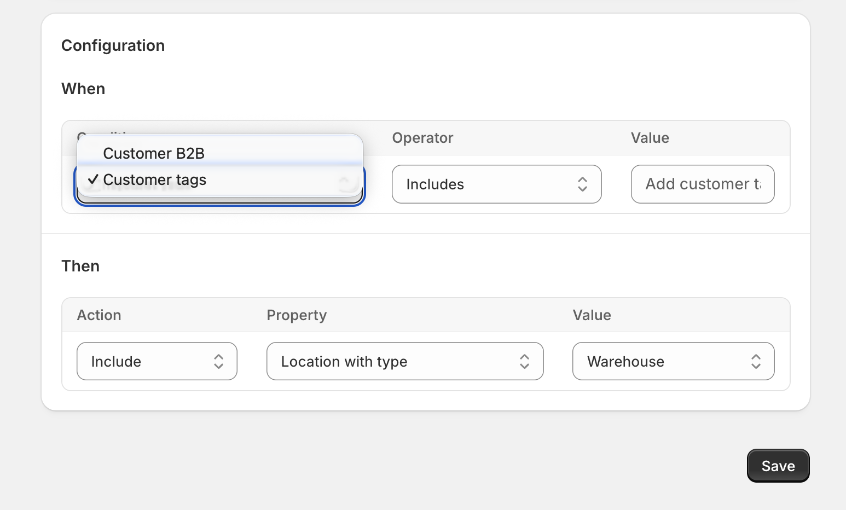846x510 pixels.
Task: Open the Warehouse value dropdown
Action: pos(673,361)
